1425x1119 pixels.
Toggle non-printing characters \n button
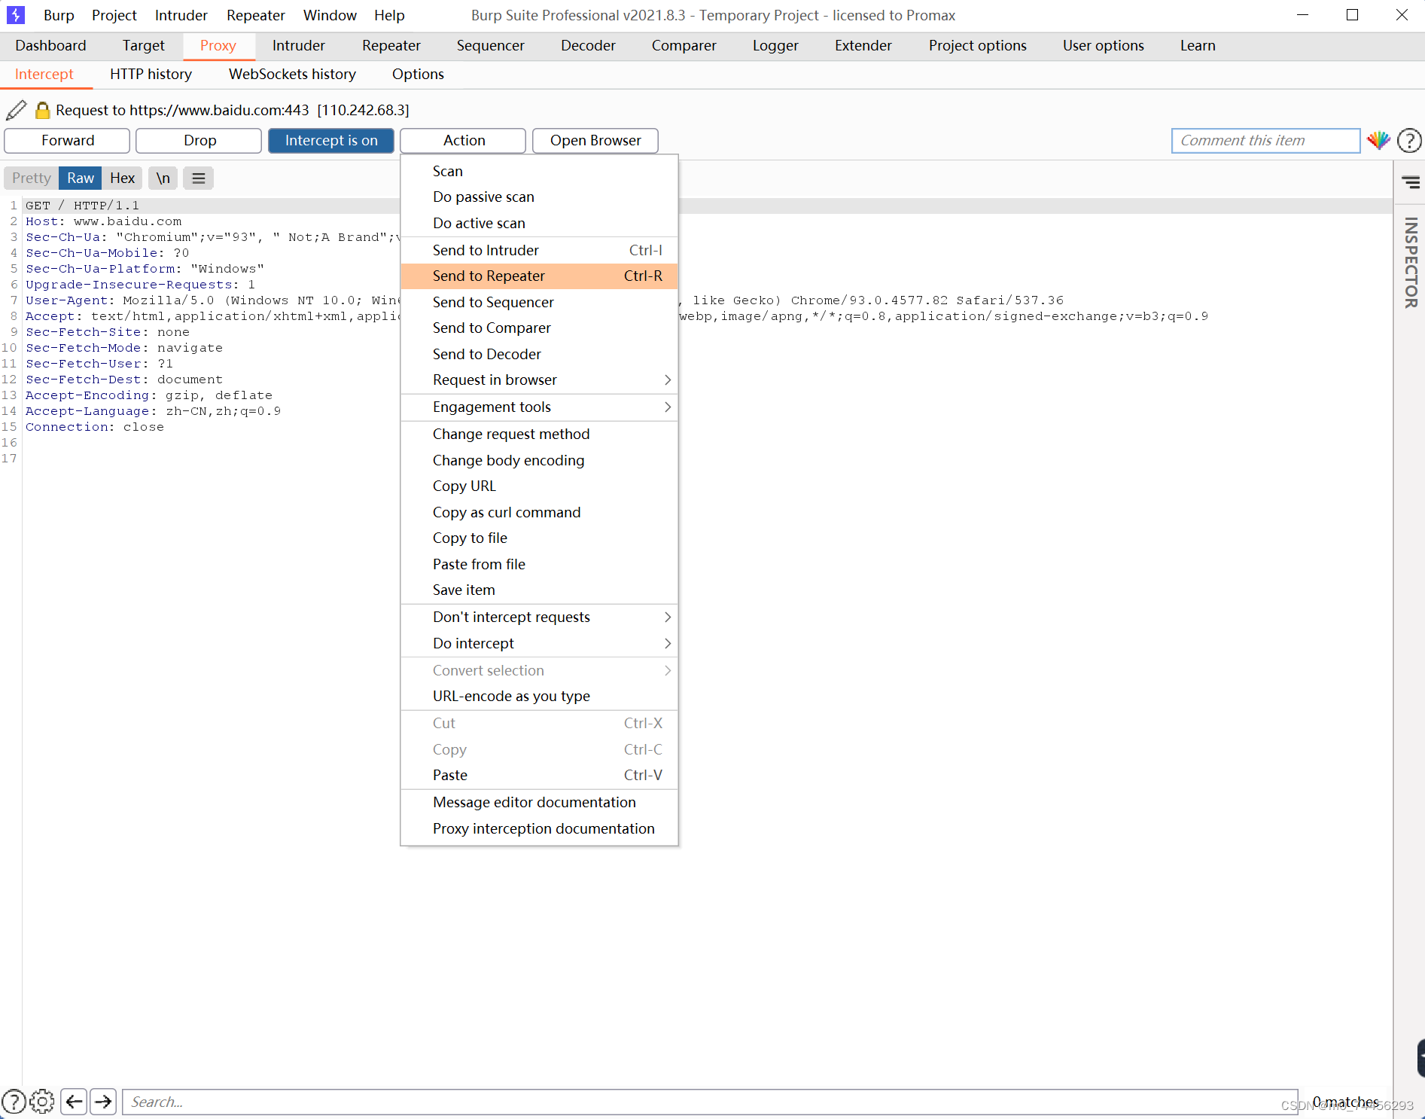click(x=163, y=178)
